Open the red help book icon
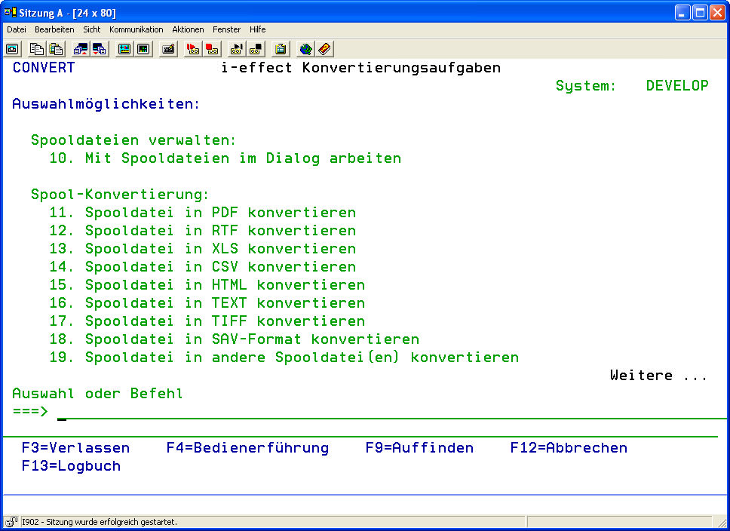The height and width of the screenshot is (531, 730). coord(324,49)
